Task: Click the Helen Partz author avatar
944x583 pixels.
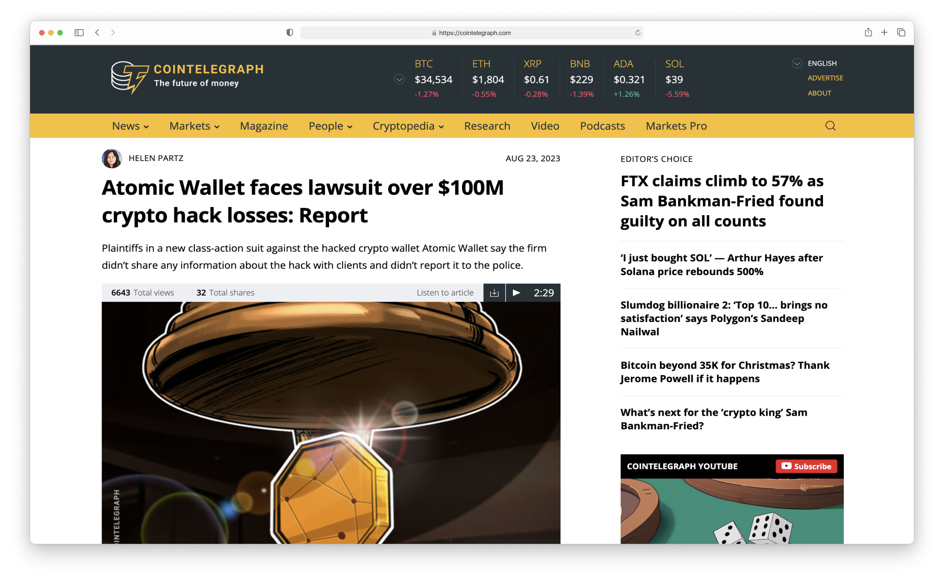Action: pyautogui.click(x=112, y=158)
